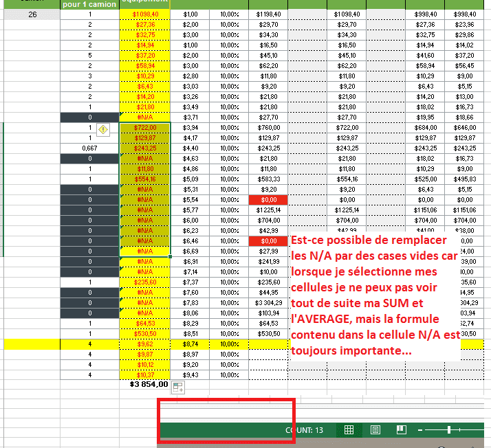491x448 pixels.
Task: Select the cell containing $1098,40 in yellow
Action: click(144, 14)
